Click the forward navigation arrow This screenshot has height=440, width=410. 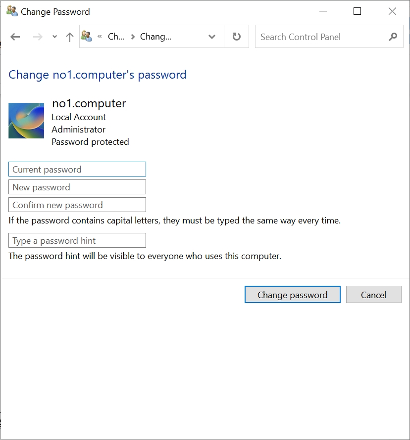38,37
